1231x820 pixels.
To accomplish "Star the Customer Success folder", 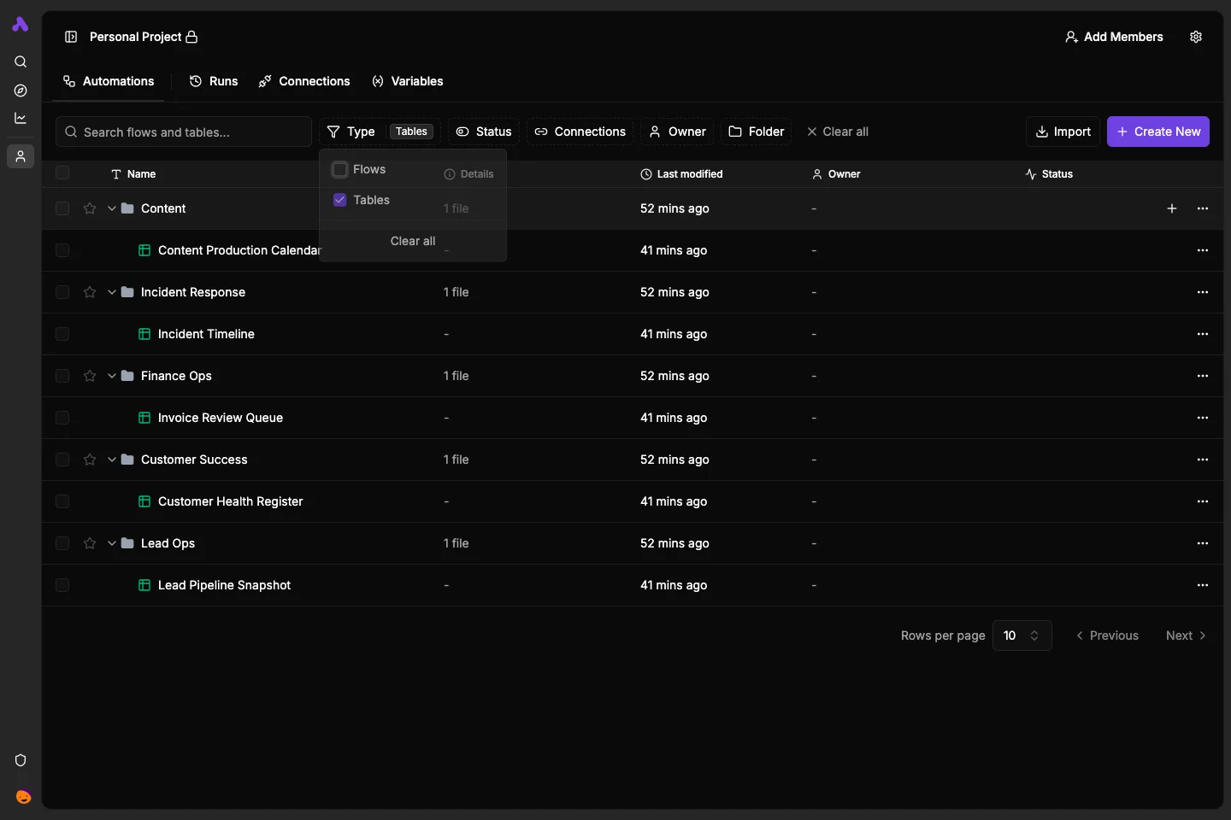I will (x=90, y=460).
